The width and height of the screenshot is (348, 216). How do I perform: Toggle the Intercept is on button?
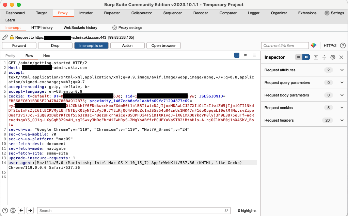click(91, 46)
